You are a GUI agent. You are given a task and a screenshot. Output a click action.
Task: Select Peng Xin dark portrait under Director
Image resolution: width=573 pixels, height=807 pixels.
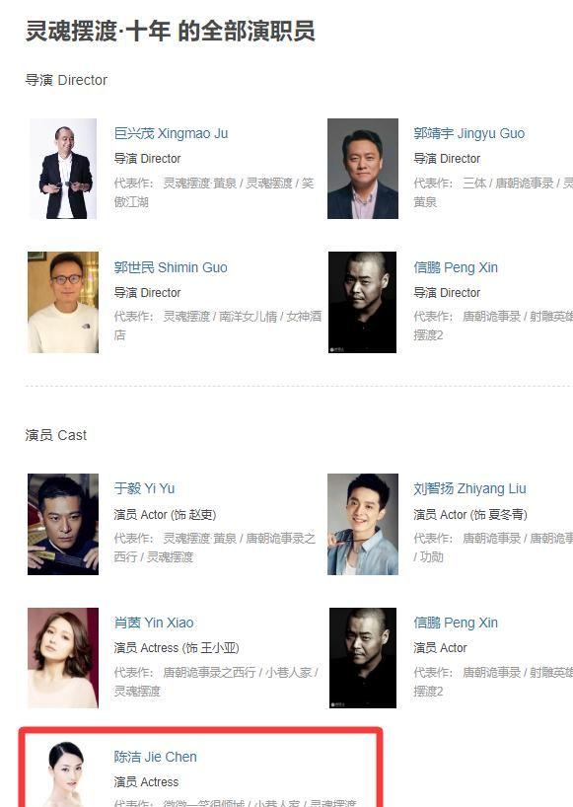[363, 302]
